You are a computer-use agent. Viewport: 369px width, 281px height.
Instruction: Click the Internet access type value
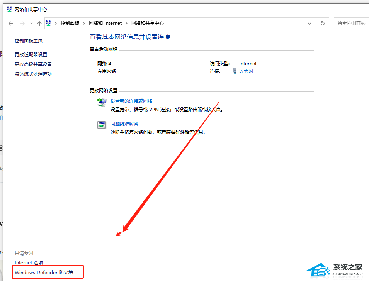[248, 63]
